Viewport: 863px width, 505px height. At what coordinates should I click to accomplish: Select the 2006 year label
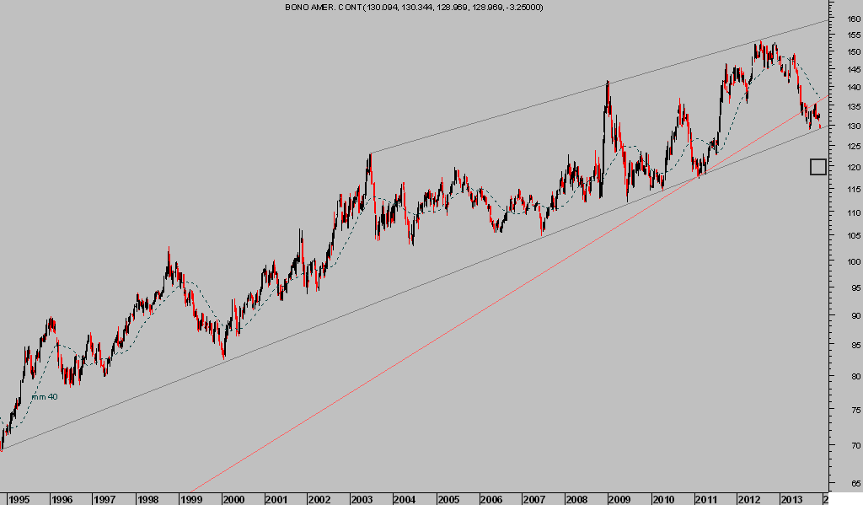pos(492,499)
